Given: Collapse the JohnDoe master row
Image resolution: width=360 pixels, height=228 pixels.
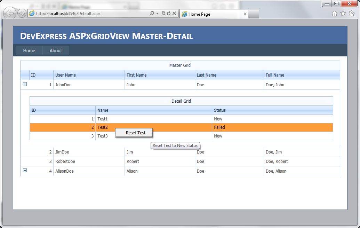Looking at the screenshot, I should pos(25,84).
